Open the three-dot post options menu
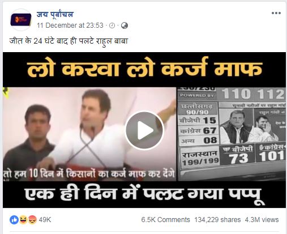 (276, 13)
